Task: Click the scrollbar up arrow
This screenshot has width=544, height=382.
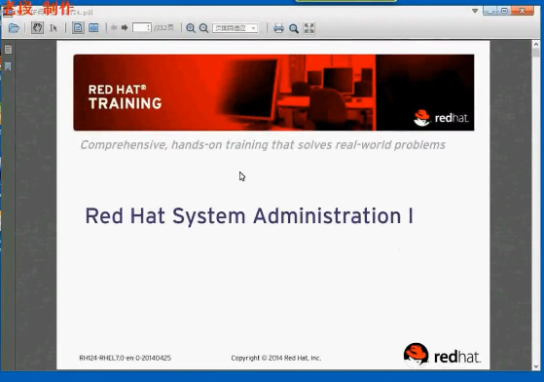Action: [x=536, y=44]
